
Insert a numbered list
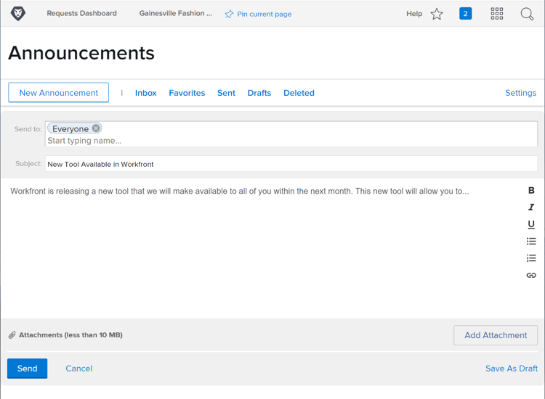tap(531, 258)
